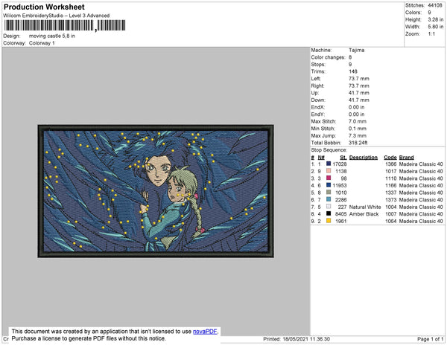Click the salmon pink swatch for stop 2

[329, 171]
